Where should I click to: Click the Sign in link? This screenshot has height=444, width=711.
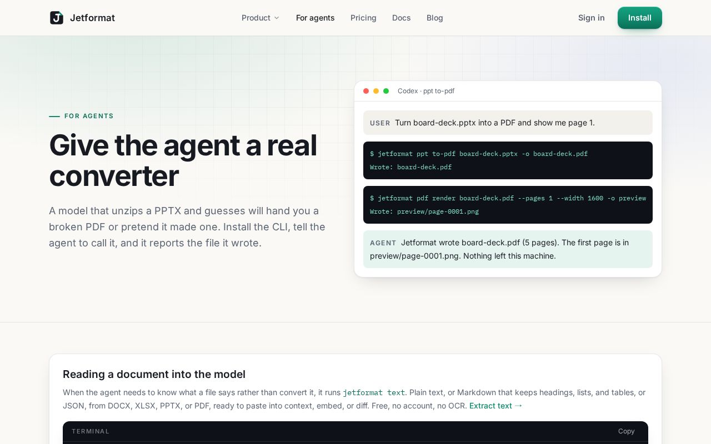(x=591, y=18)
